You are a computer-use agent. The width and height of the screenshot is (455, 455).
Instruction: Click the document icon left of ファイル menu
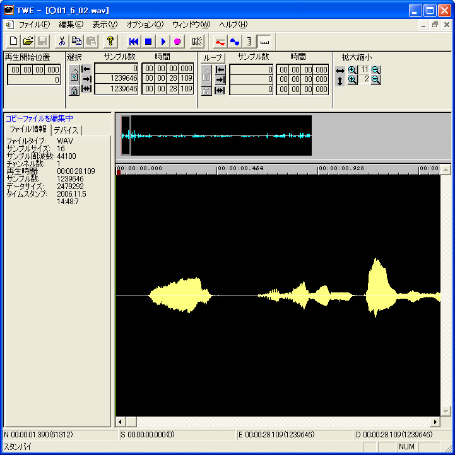pos(9,25)
